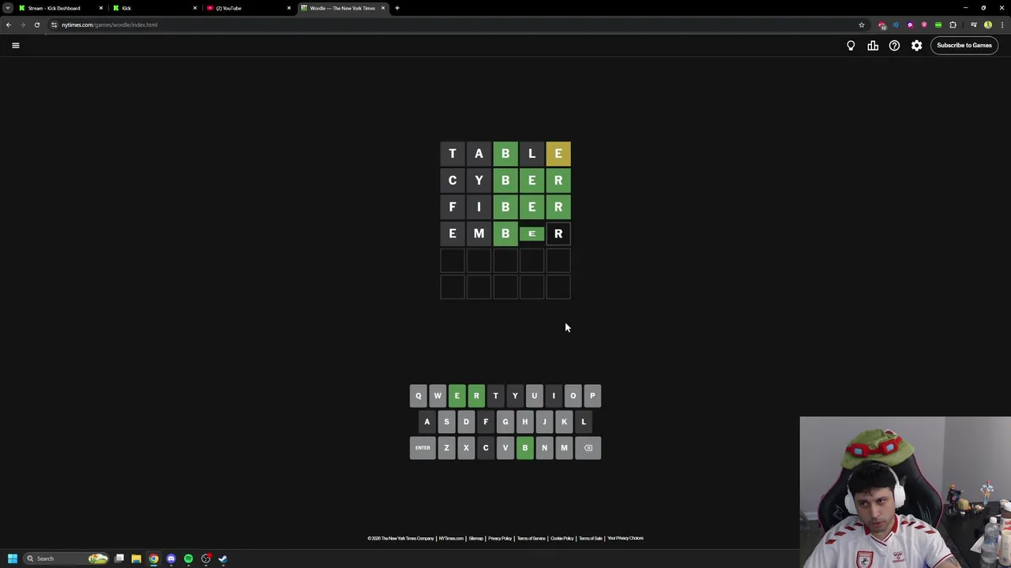Image resolution: width=1011 pixels, height=568 pixels.
Task: Switch to the (2) YouTube tab
Action: pyautogui.click(x=248, y=8)
